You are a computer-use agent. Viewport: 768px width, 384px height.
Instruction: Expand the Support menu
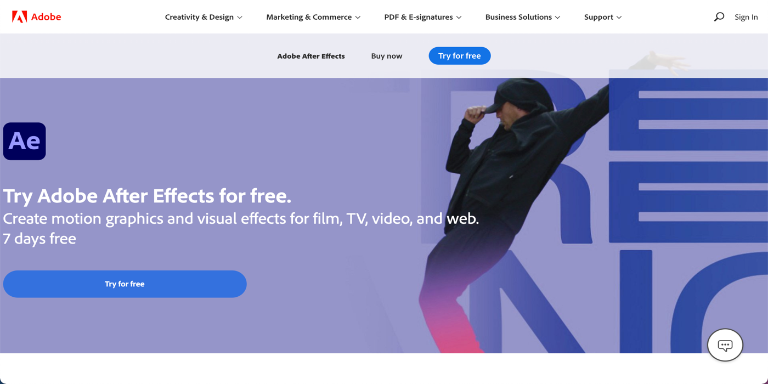603,17
